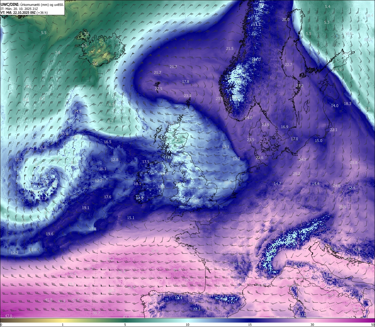Click the '30' tick on the color scale
This screenshot has height=327, width=375.
(312, 325)
